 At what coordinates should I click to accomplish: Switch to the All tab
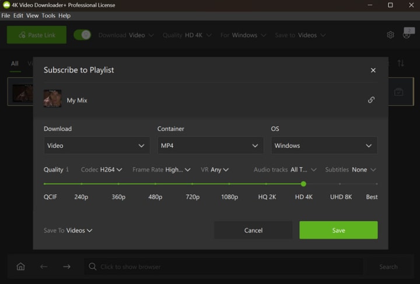point(15,64)
